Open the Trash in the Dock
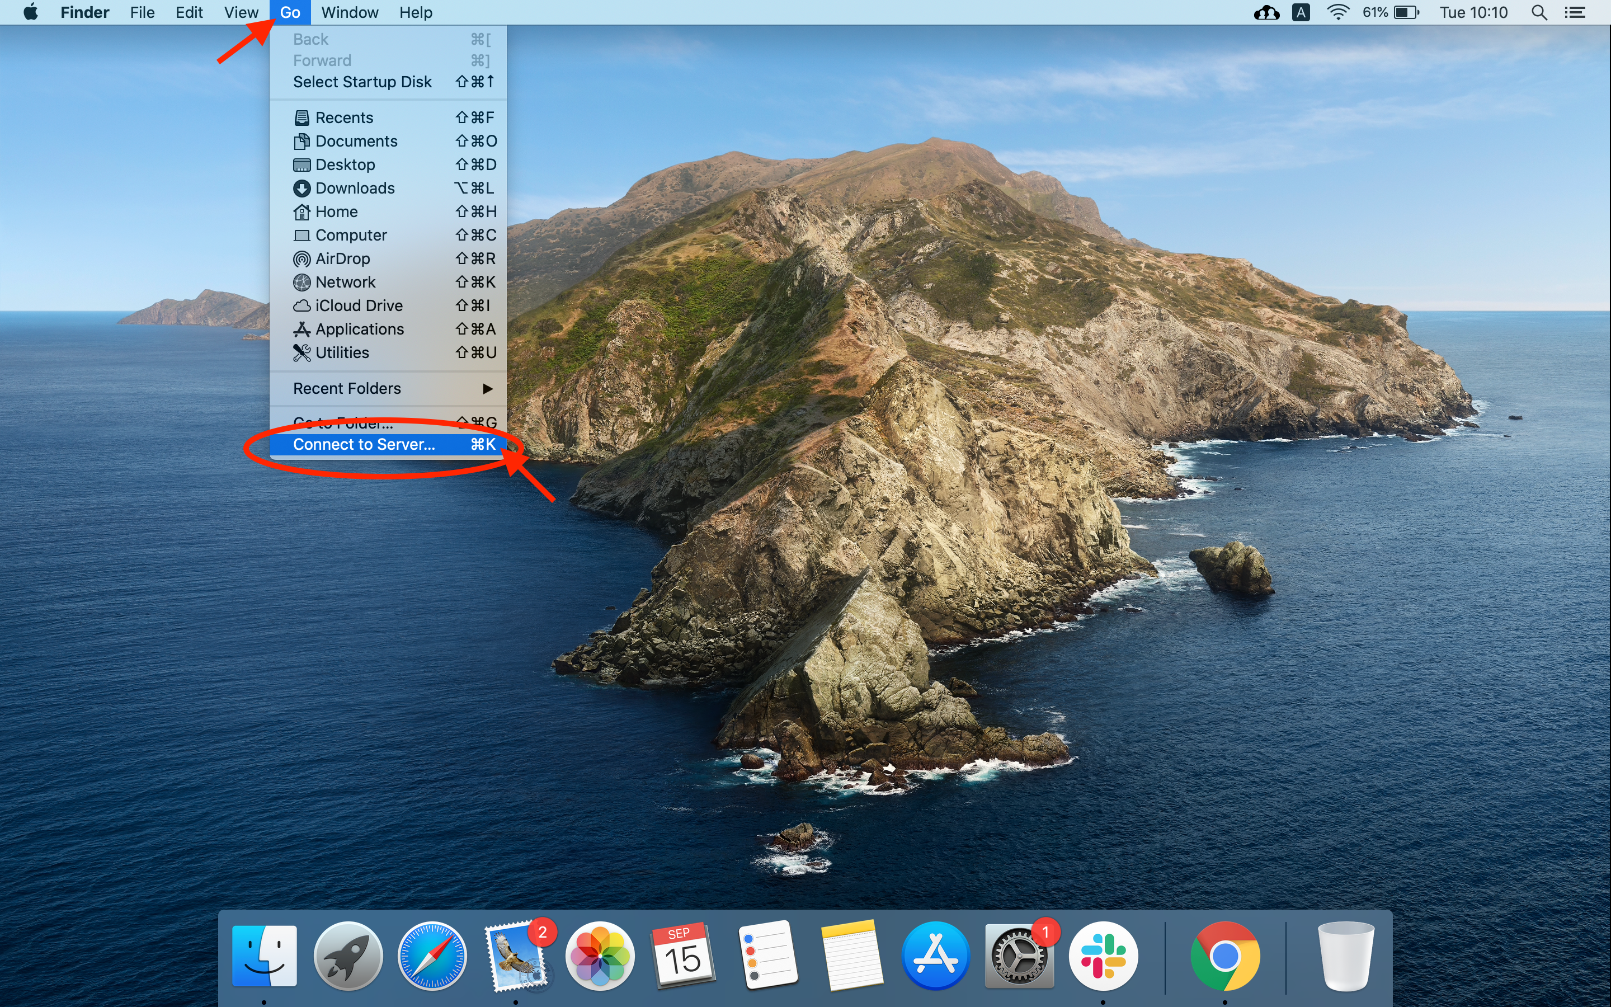The width and height of the screenshot is (1611, 1007). (x=1345, y=956)
